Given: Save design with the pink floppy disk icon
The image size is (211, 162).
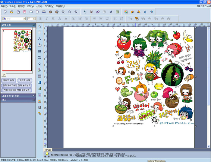Looking at the screenshot, I should pyautogui.click(x=24, y=12).
